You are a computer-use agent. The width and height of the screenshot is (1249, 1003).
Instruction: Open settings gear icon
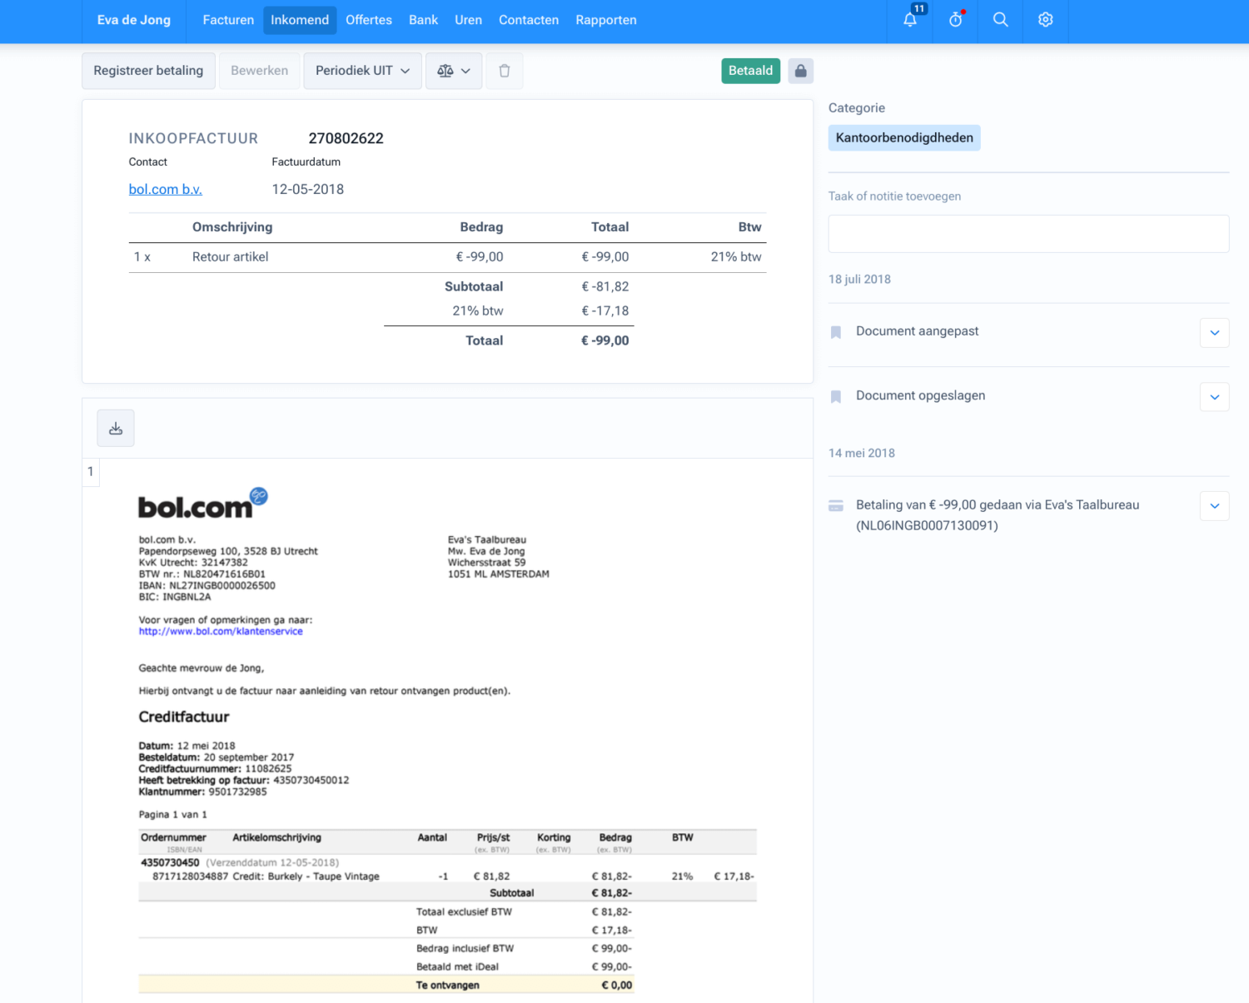[1046, 20]
